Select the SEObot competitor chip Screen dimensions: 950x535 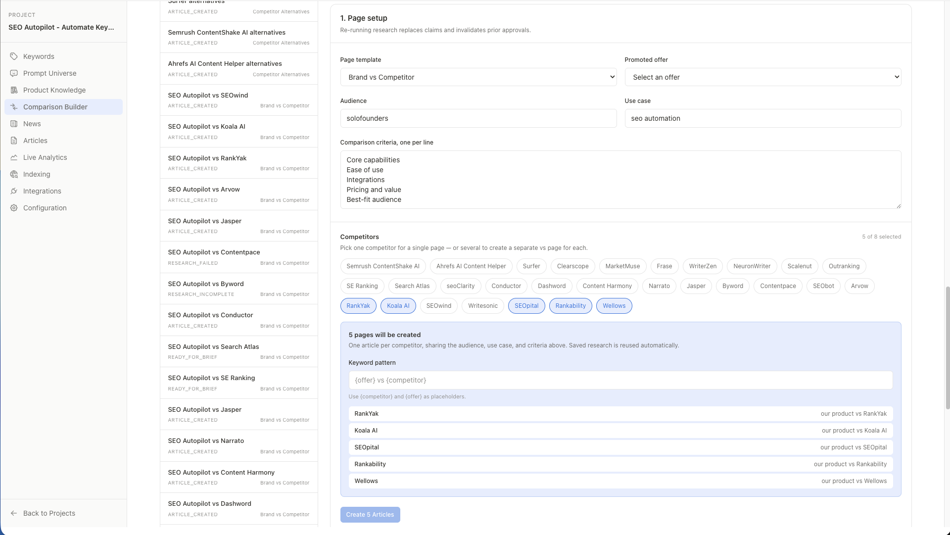823,286
